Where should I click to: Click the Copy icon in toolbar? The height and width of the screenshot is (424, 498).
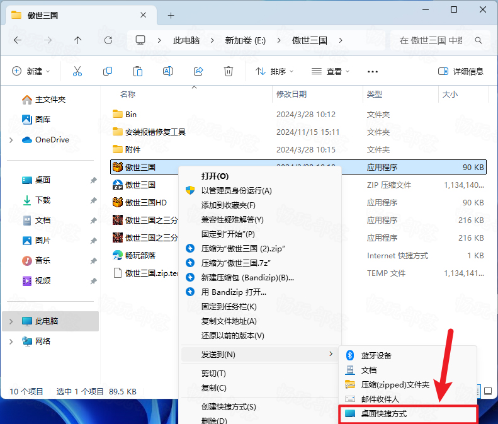pyautogui.click(x=108, y=71)
